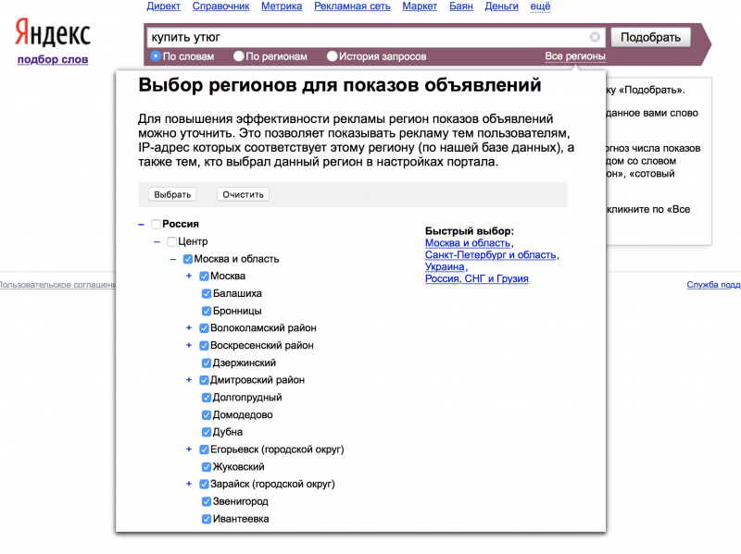The image size is (741, 554).
Task: Uncheck the Москва city checkbox
Action: [204, 276]
